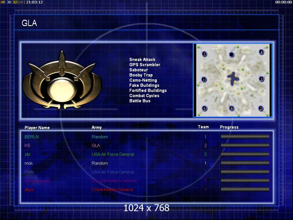This screenshot has width=293, height=220.
Task: Click start position 4 on the minimap
Action: click(x=261, y=52)
